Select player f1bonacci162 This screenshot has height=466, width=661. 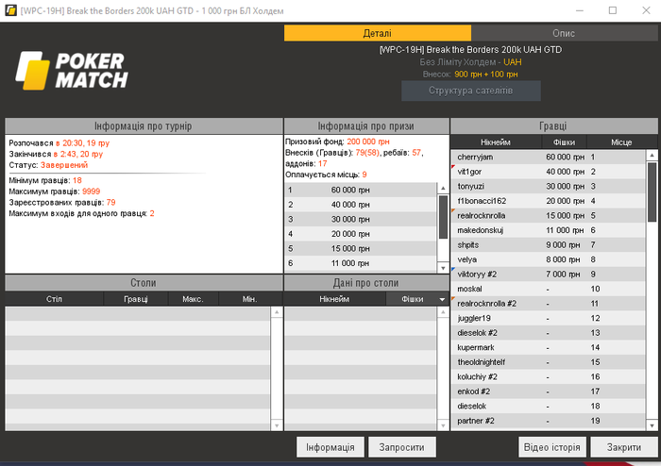pyautogui.click(x=548, y=201)
